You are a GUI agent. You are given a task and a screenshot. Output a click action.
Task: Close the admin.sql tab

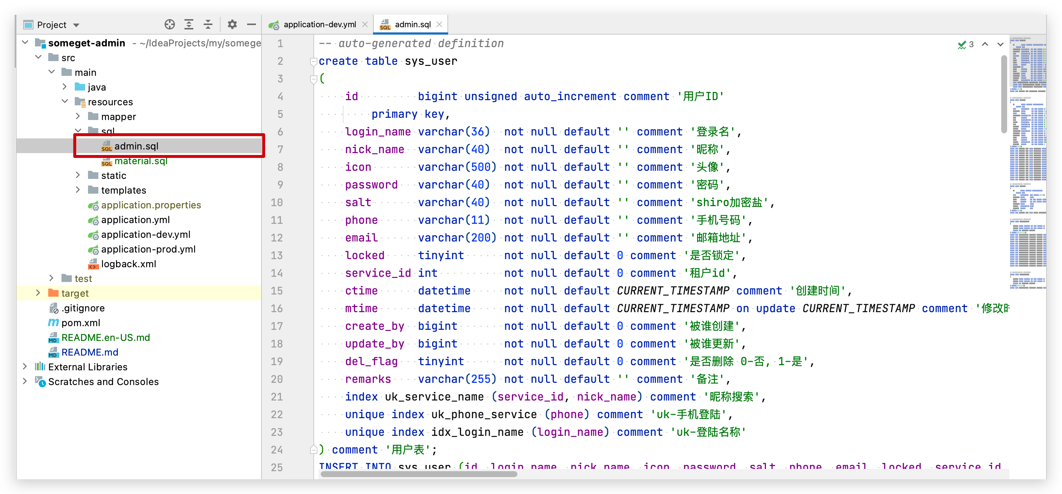(439, 25)
